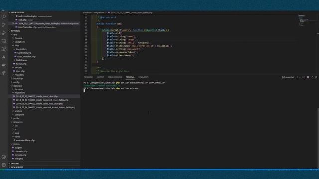The image size is (319, 179).
Task: Split the terminal panel
Action: tap(304, 77)
